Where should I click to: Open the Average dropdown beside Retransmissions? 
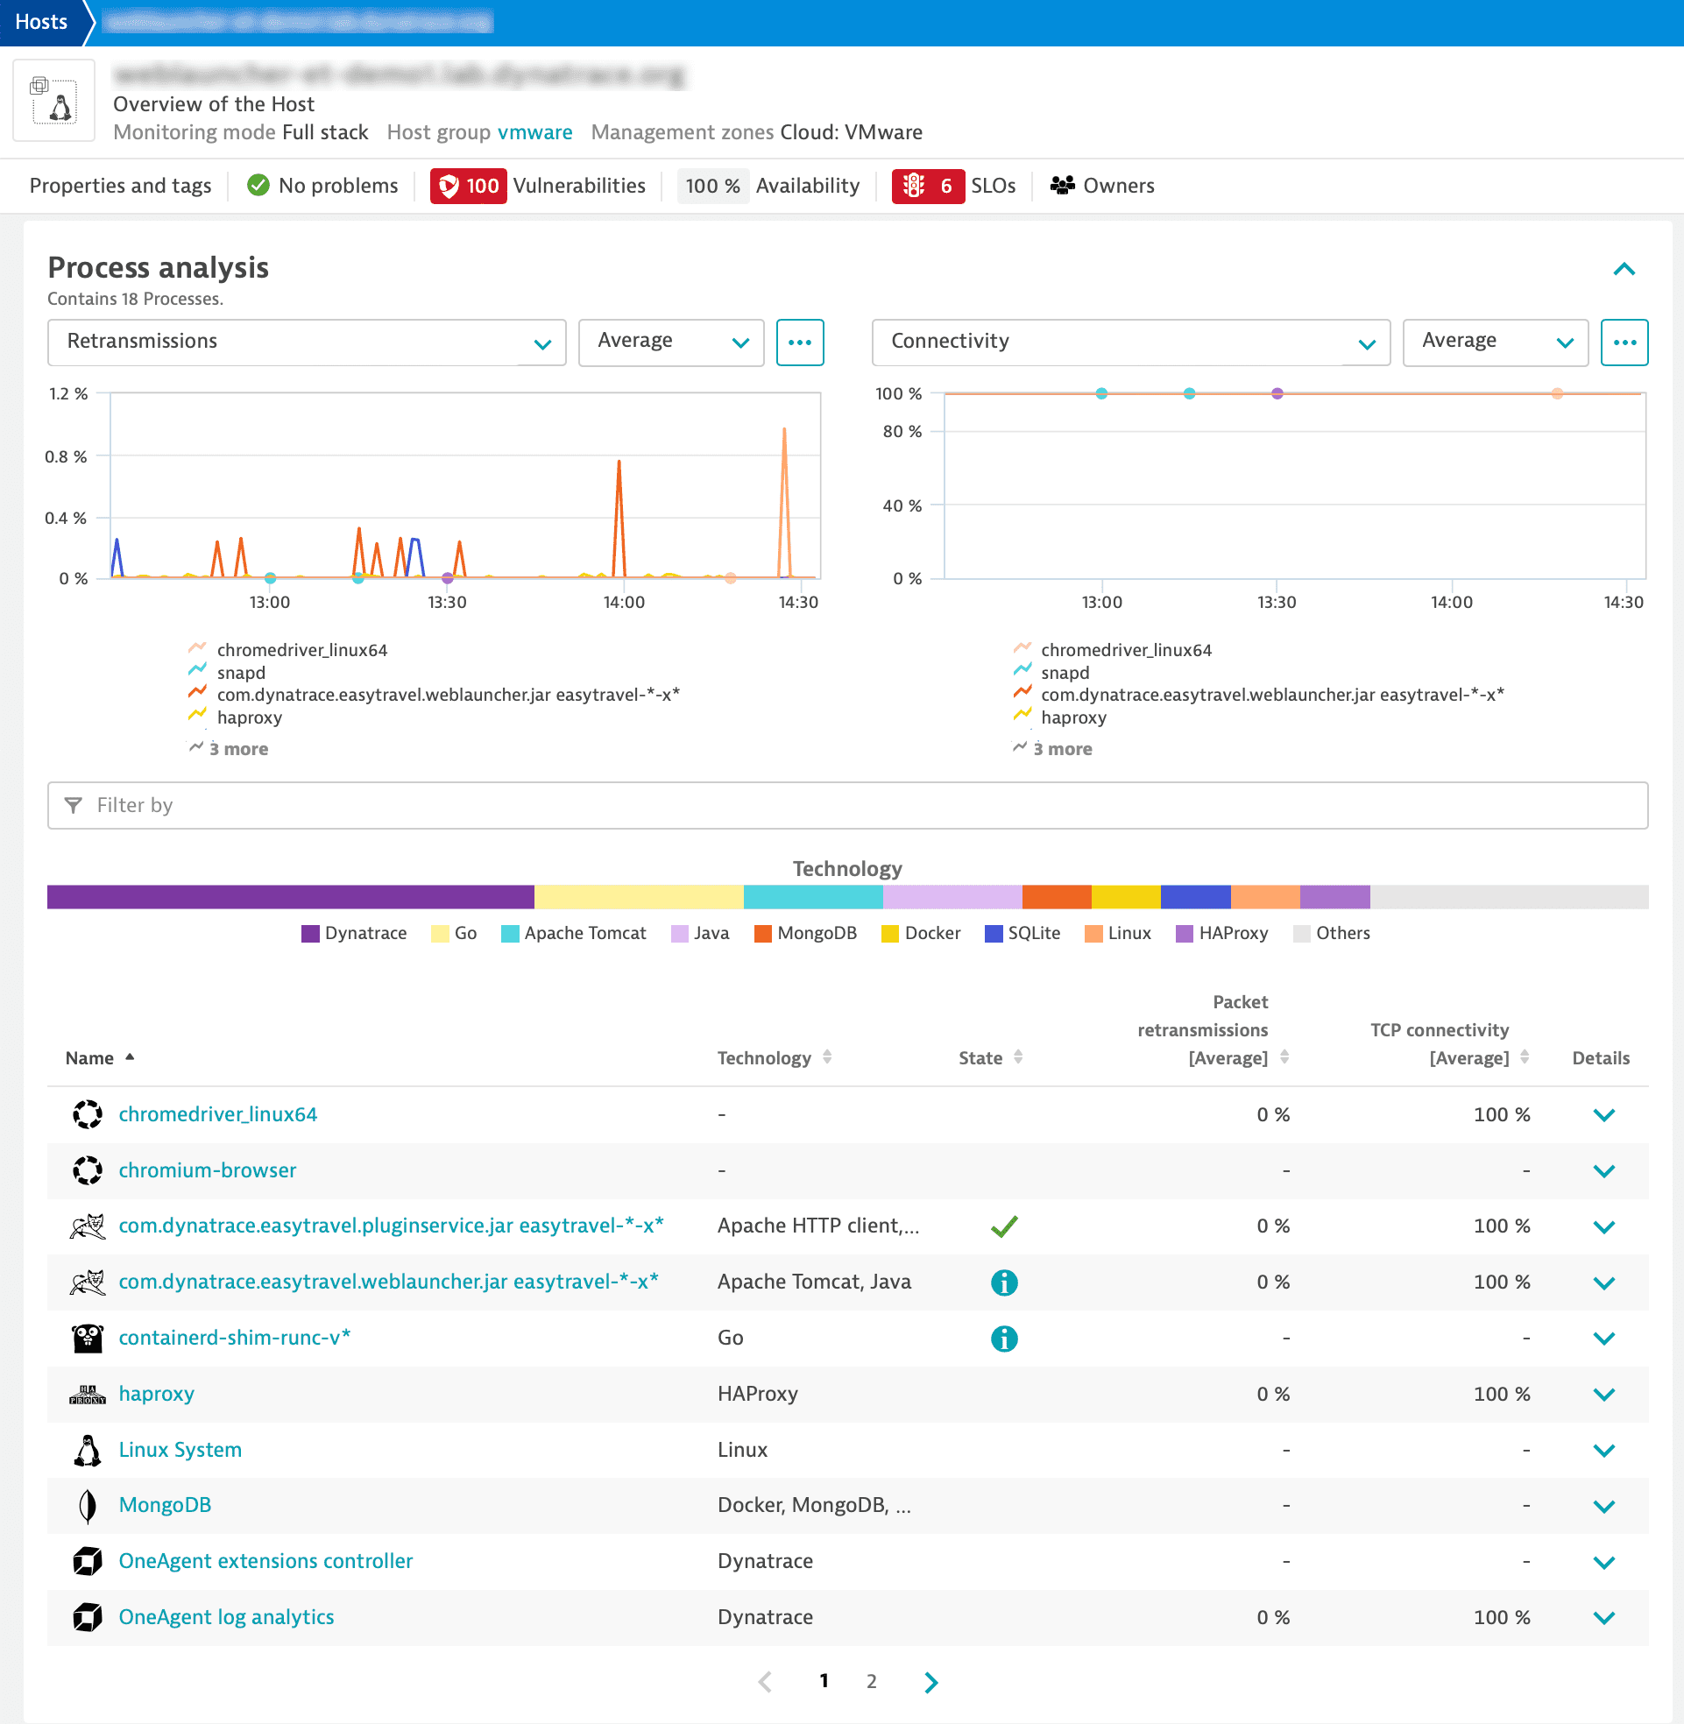[670, 343]
